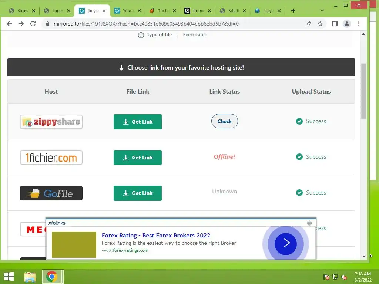Click the GoFile logo

click(x=51, y=193)
